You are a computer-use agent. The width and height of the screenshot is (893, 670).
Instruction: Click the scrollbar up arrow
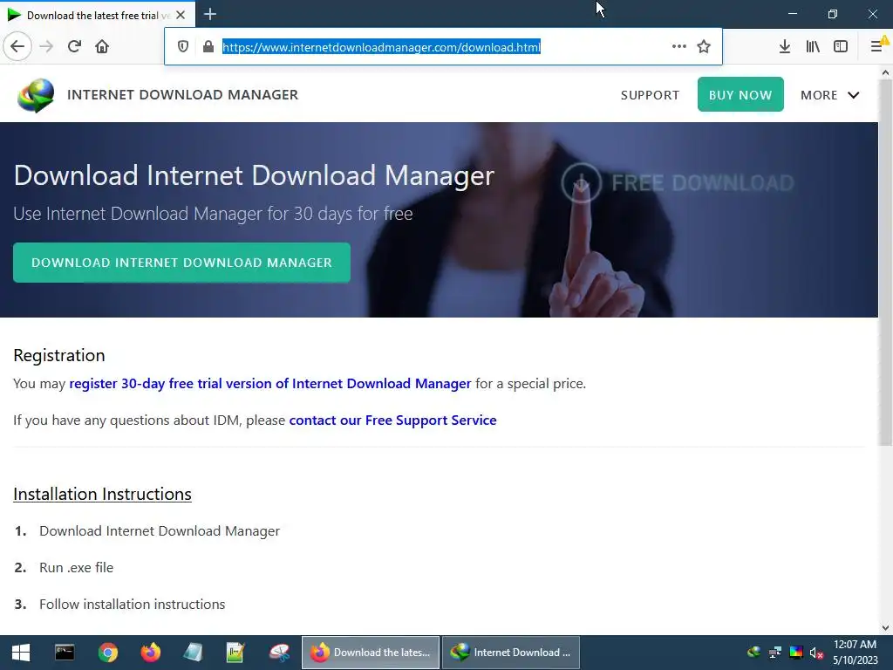tap(885, 72)
